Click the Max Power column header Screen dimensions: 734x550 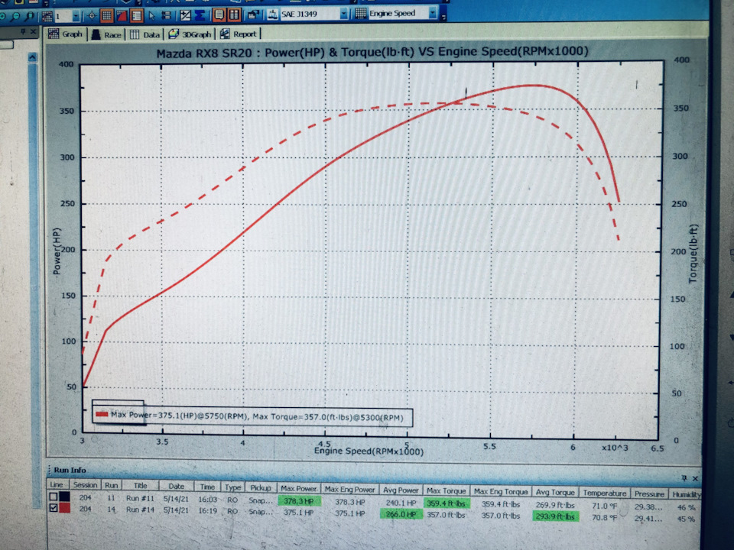[x=298, y=488]
